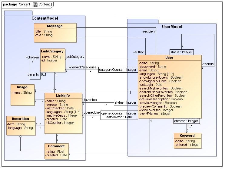Select the Message class title
The height and width of the screenshot is (169, 225).
pyautogui.click(x=55, y=26)
